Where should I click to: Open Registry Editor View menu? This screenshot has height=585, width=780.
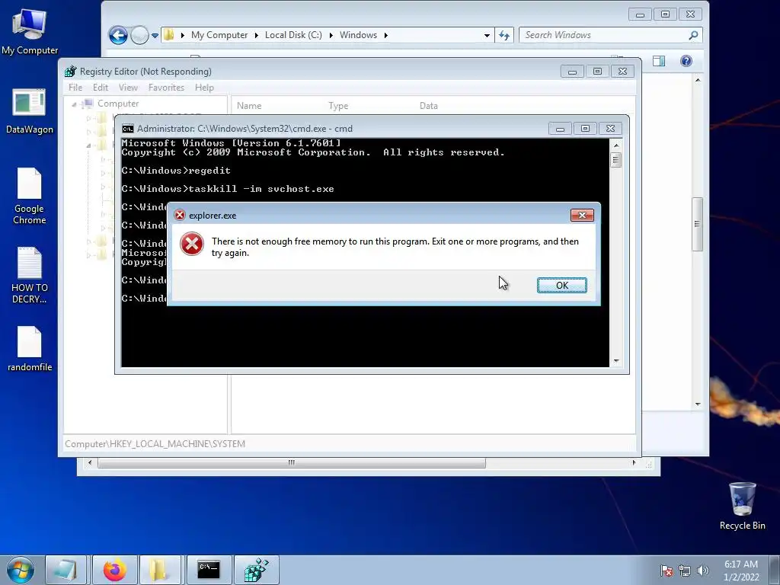click(x=128, y=88)
